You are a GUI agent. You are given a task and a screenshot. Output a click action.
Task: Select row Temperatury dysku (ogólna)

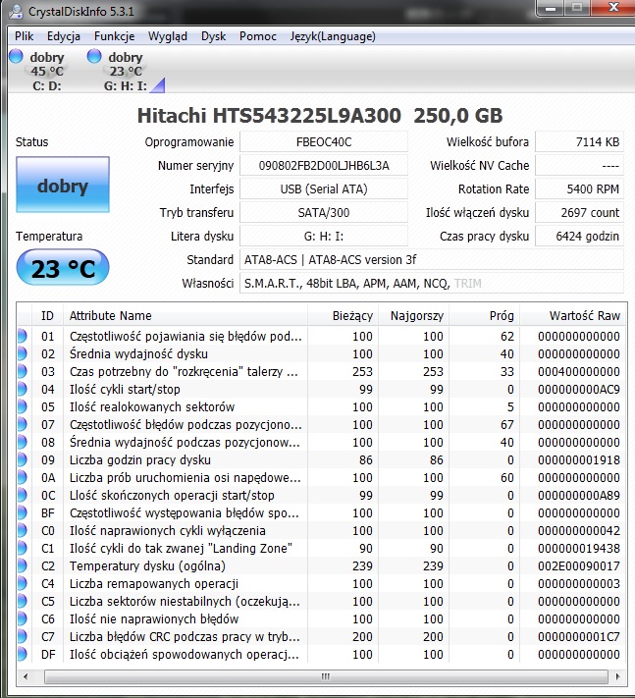coord(321,565)
